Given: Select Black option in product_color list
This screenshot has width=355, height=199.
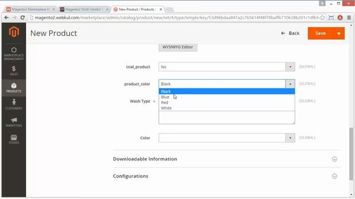Looking at the screenshot, I should click(227, 91).
